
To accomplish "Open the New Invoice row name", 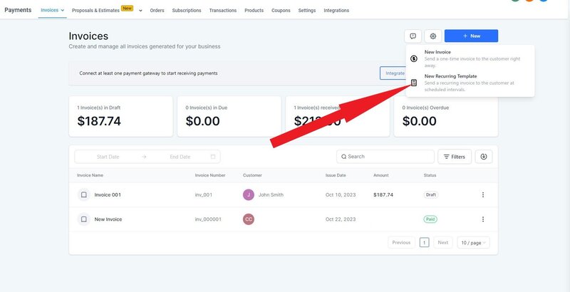I will pos(108,219).
